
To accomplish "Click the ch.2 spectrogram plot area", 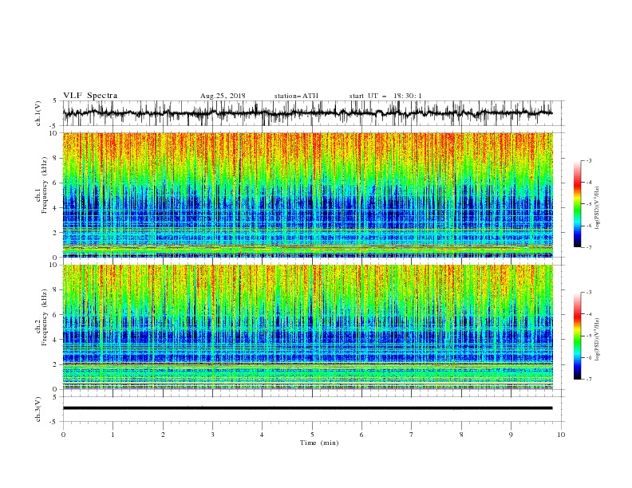I will [x=307, y=327].
